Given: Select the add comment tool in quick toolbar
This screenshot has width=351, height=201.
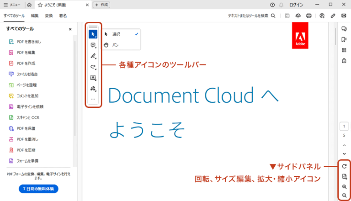Looking at the screenshot, I should pos(93,45).
